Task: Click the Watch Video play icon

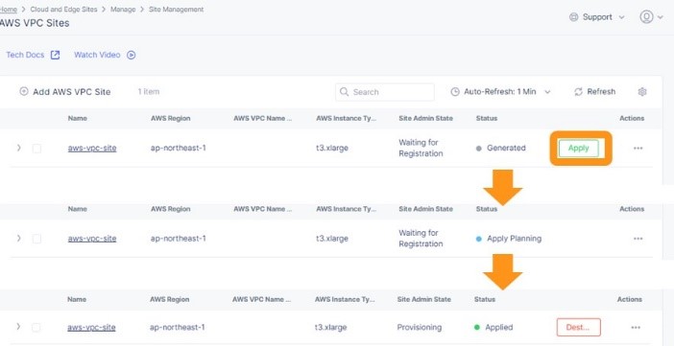Action: point(132,55)
